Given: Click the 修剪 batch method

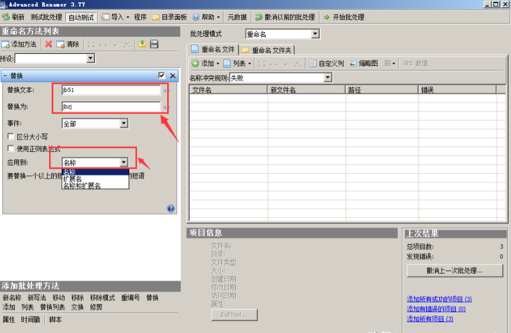Looking at the screenshot, I should point(96,307).
